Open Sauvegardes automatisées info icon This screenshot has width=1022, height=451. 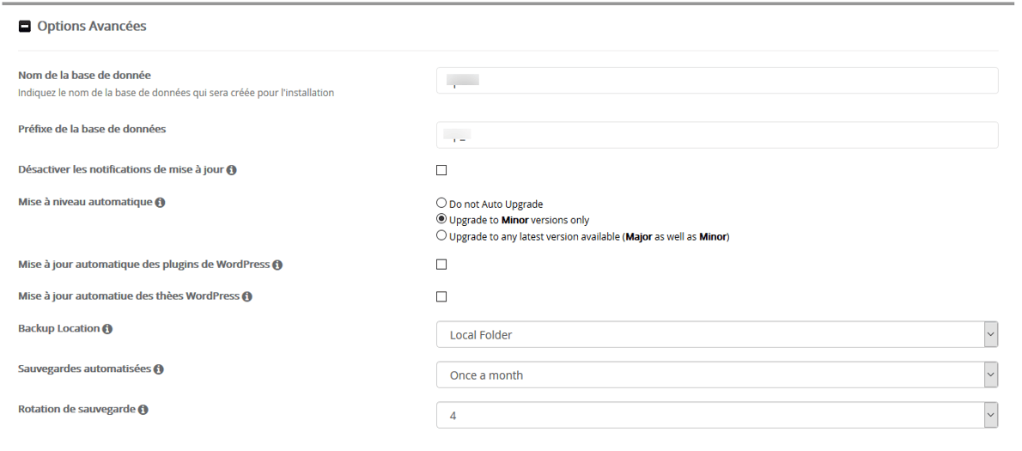point(158,369)
